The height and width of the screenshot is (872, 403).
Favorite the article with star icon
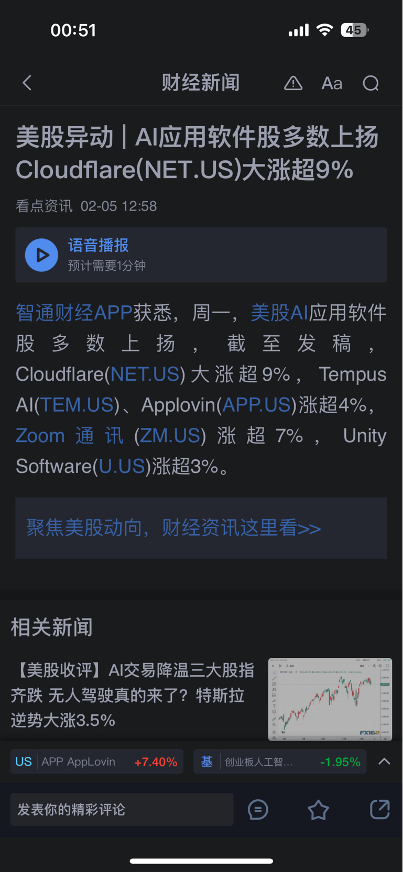click(x=318, y=810)
